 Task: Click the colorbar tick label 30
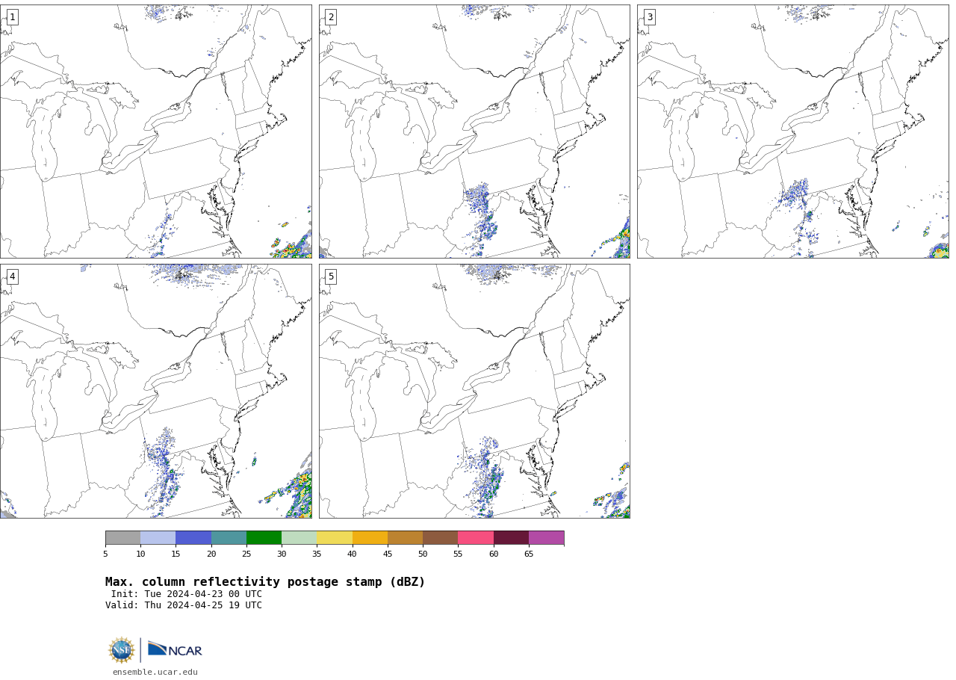click(x=282, y=554)
